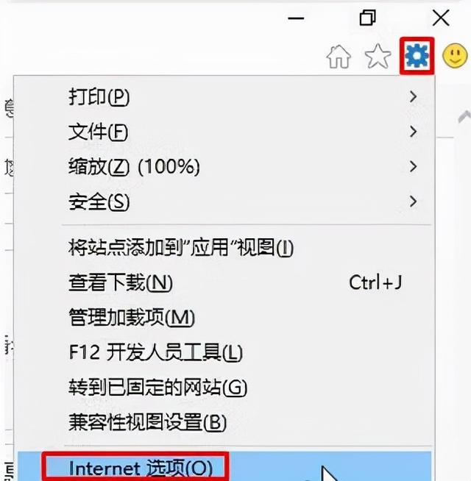Open the 打印(P) menu entry
The image size is (471, 481).
pos(224,96)
